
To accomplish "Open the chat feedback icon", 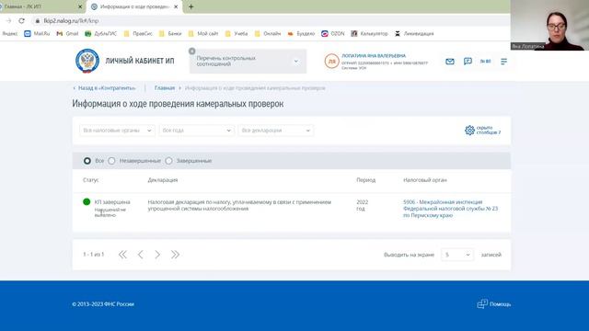I will pyautogui.click(x=468, y=62).
